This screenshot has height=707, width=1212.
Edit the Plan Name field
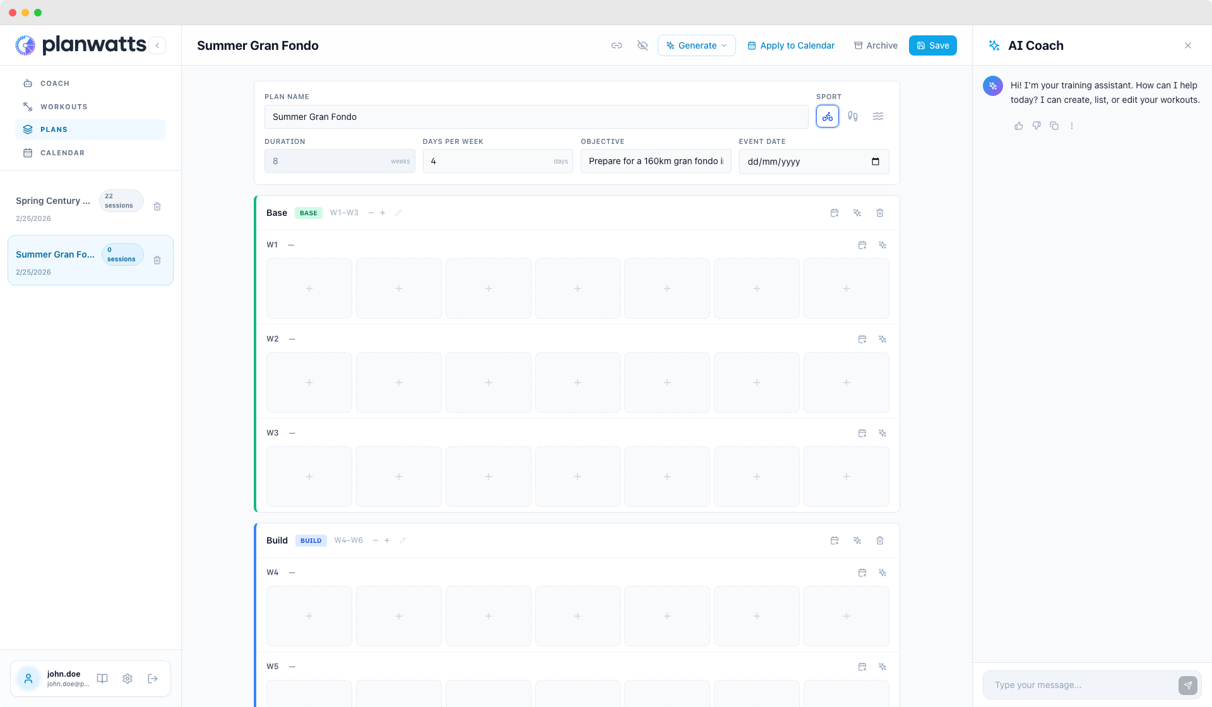point(537,117)
